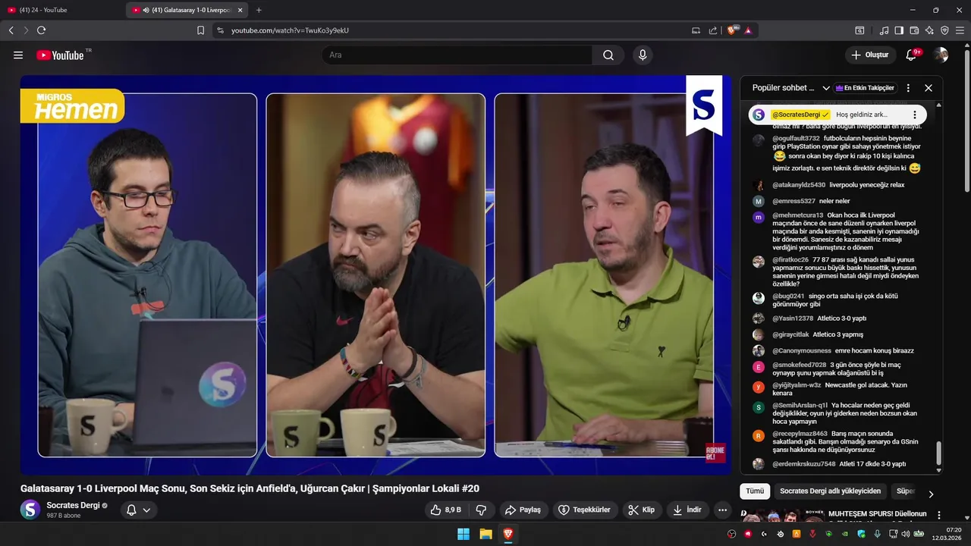Open Brave Rewards triangle icon
Viewport: 971px width, 546px height.
point(748,30)
